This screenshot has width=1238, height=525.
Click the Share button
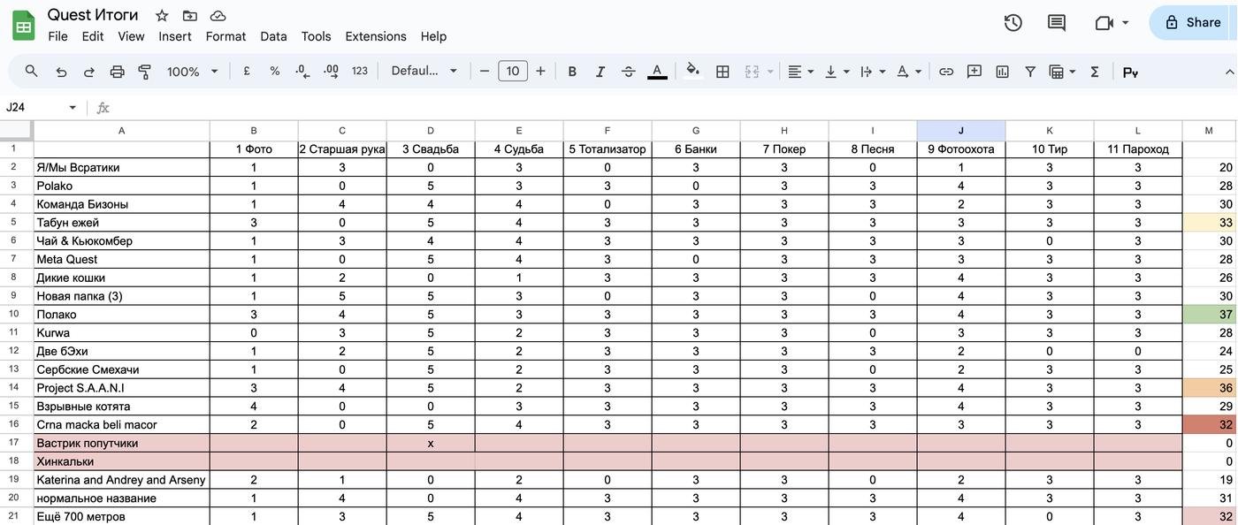coord(1194,23)
